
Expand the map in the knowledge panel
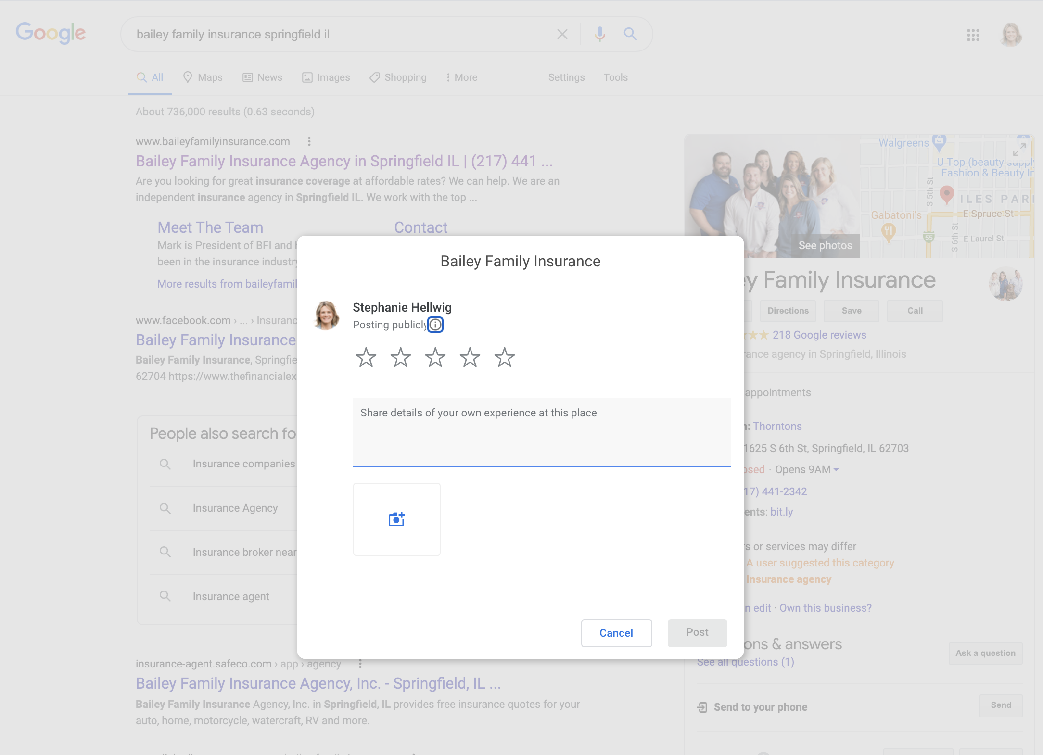click(x=1019, y=150)
